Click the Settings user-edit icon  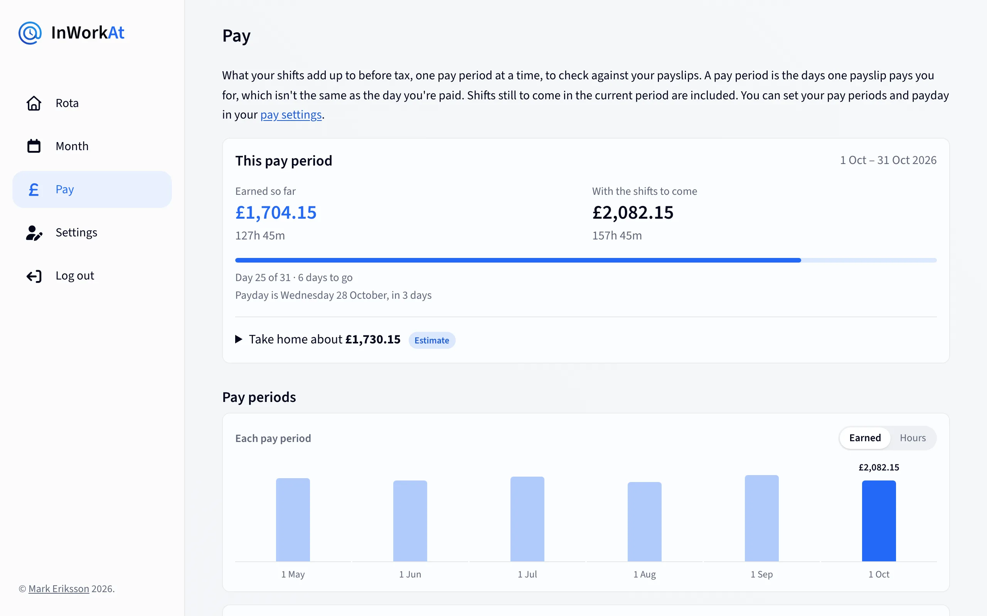[34, 233]
